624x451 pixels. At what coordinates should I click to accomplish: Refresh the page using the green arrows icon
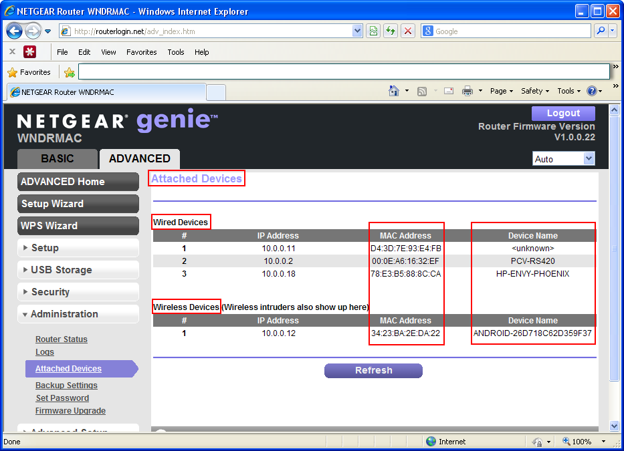[x=391, y=31]
